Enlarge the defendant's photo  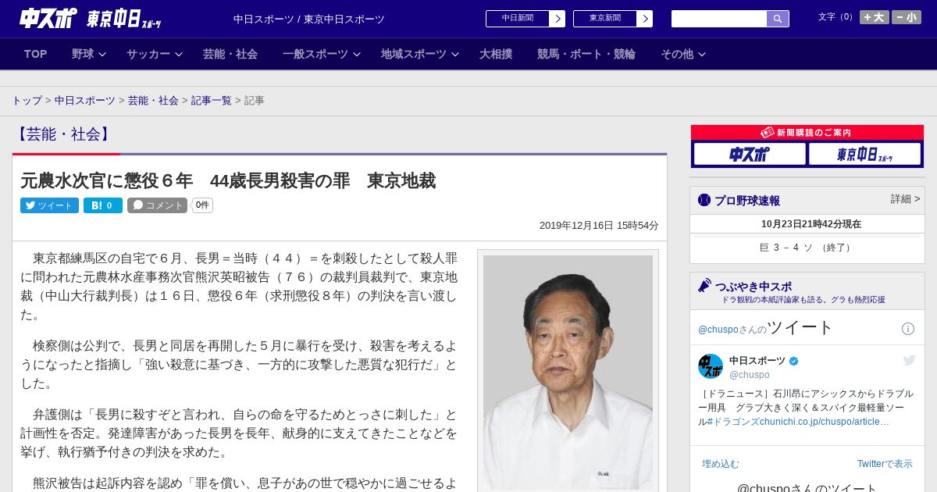[x=568, y=372]
